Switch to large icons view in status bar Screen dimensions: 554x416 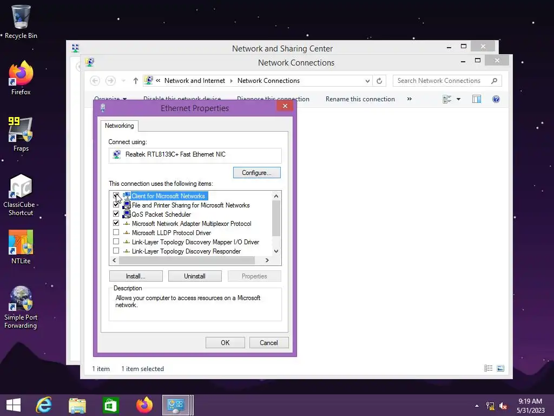pyautogui.click(x=500, y=368)
